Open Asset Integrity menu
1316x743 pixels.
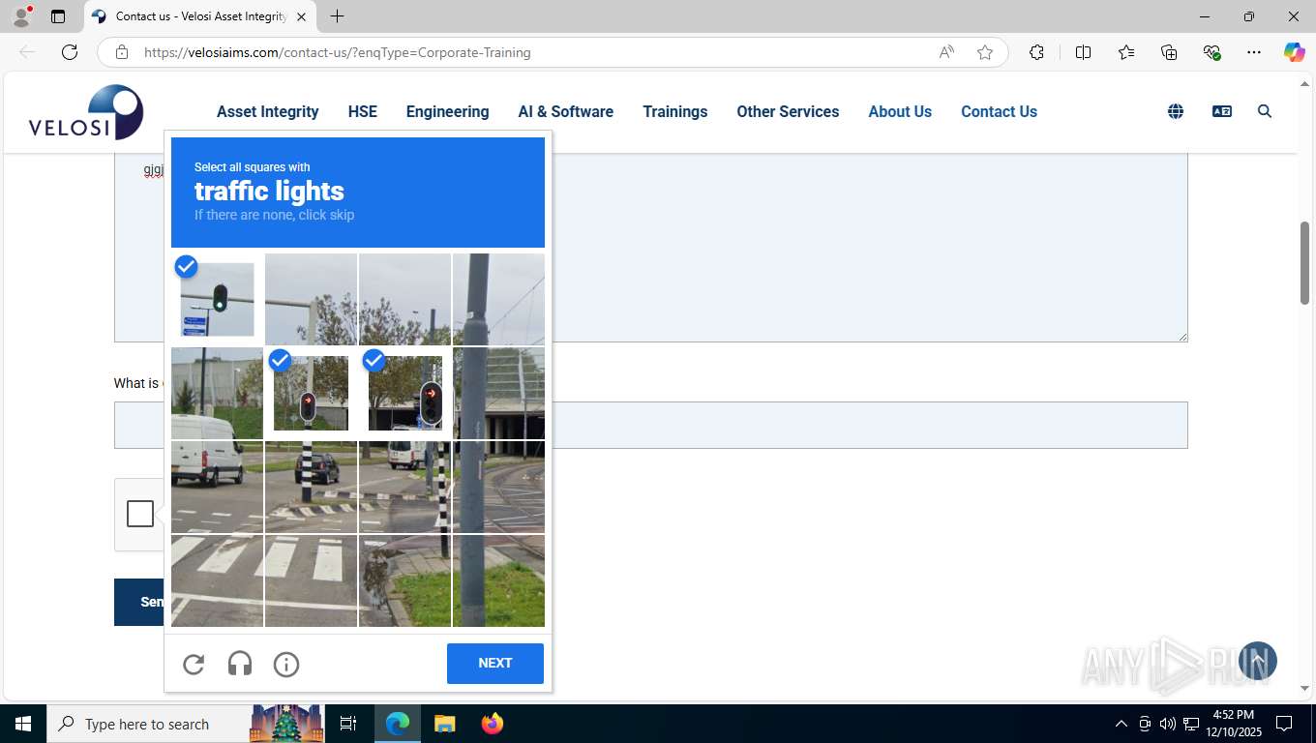pos(268,111)
